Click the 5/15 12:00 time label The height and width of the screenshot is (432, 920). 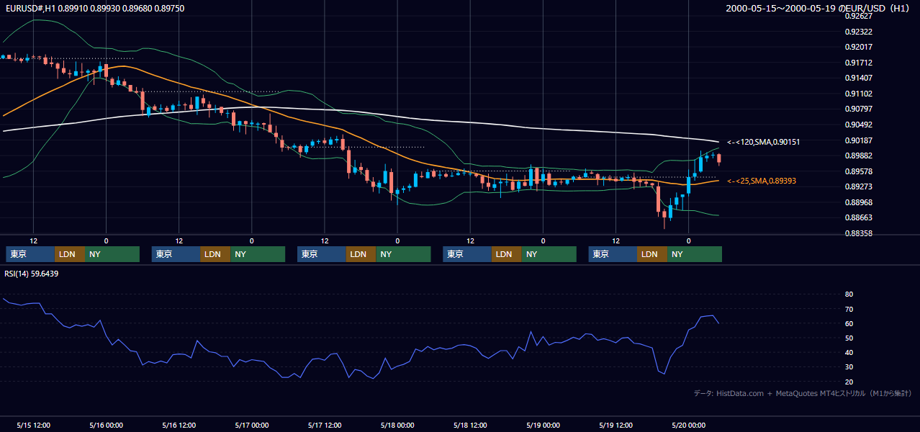pyautogui.click(x=33, y=425)
